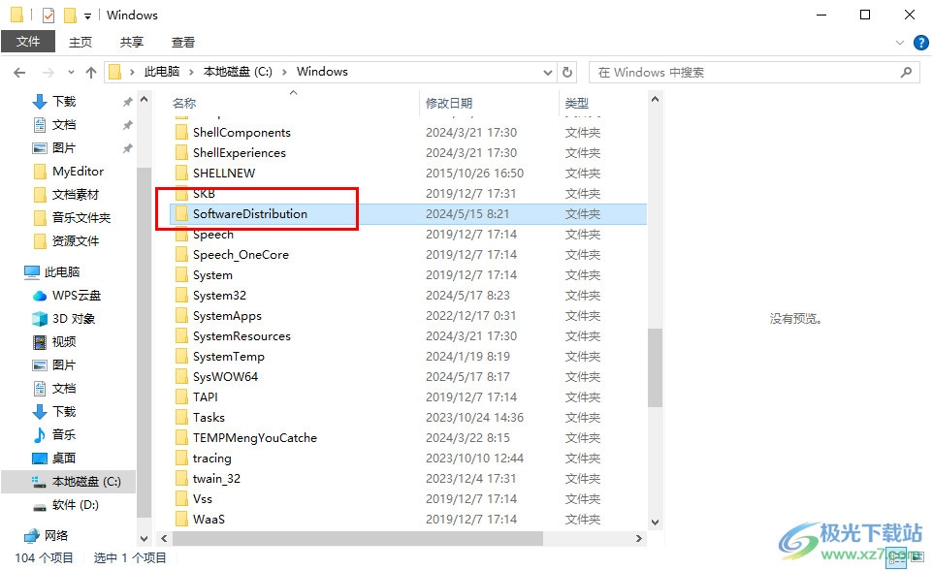Click the file list scroll up arrow
933x570 pixels.
click(655, 100)
